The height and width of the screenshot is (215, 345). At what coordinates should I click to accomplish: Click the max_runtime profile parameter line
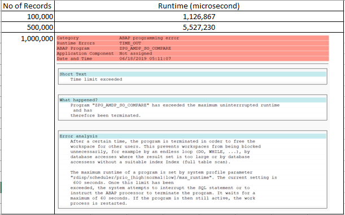(173, 177)
